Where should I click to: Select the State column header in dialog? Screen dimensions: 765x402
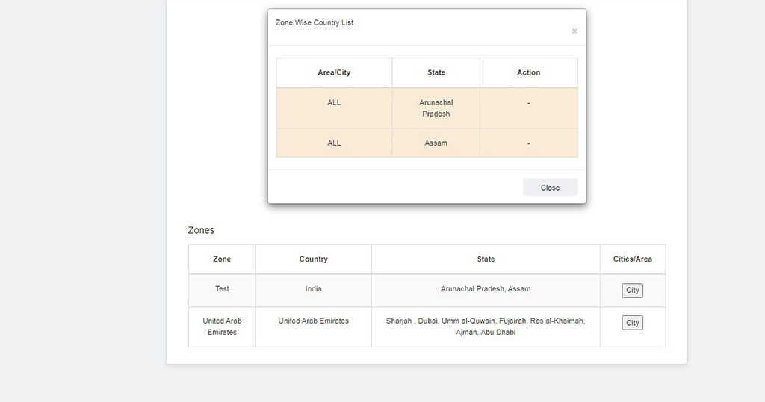tap(436, 72)
